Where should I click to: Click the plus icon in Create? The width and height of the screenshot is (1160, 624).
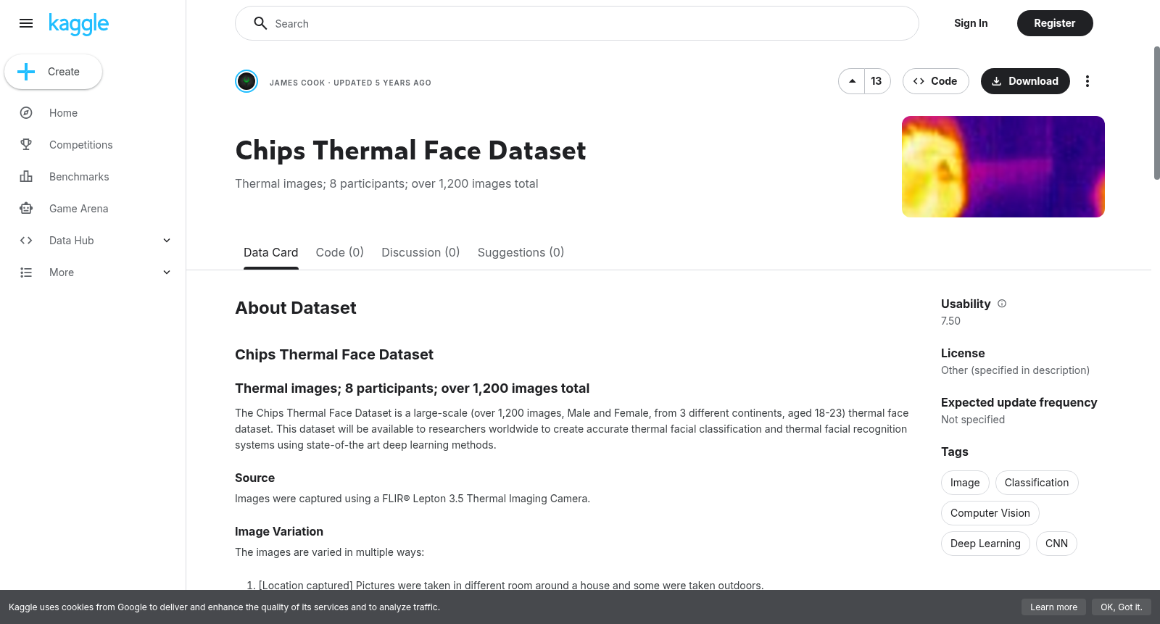(26, 72)
